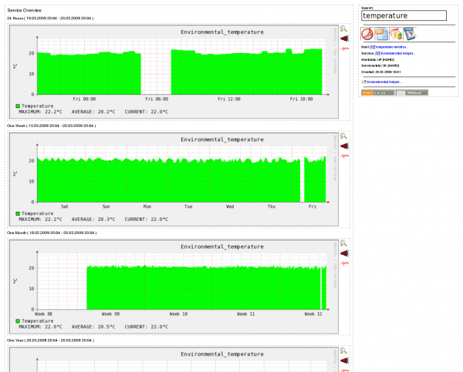Open the magnifier icon next to One Month graph
This screenshot has width=463, height=372.
343,243
